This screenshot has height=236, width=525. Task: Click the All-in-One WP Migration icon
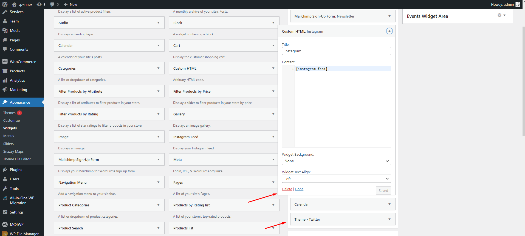pos(5,198)
